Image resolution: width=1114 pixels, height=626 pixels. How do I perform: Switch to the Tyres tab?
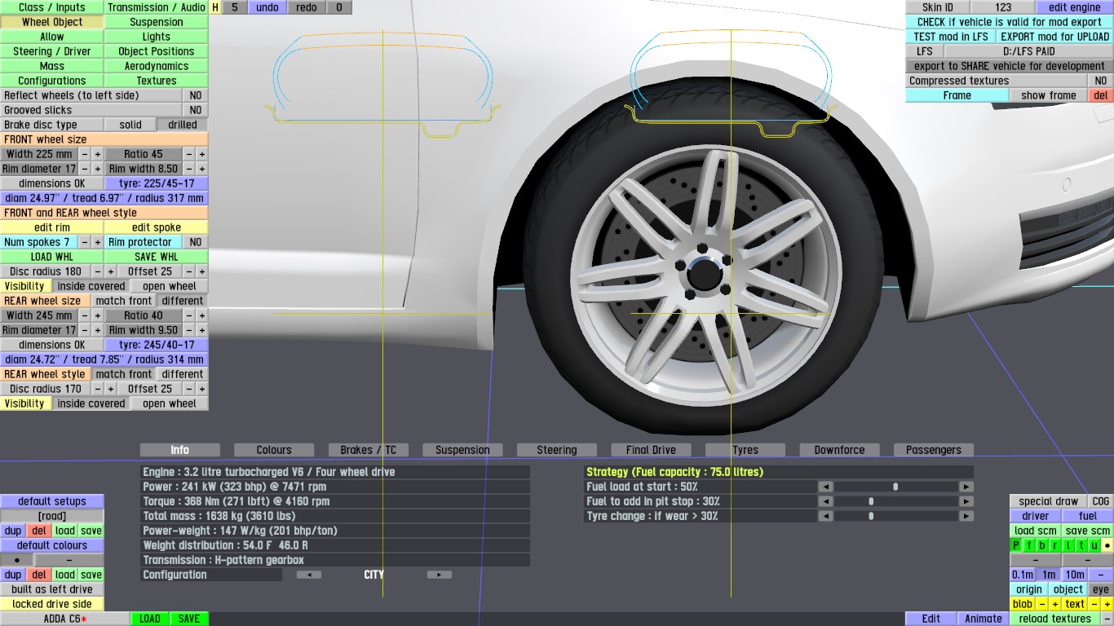pyautogui.click(x=745, y=450)
